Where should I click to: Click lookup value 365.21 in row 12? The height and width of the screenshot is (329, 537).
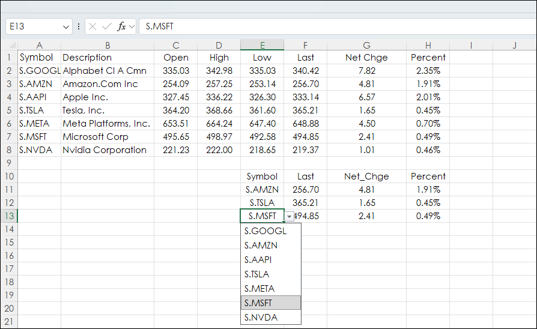coord(306,203)
